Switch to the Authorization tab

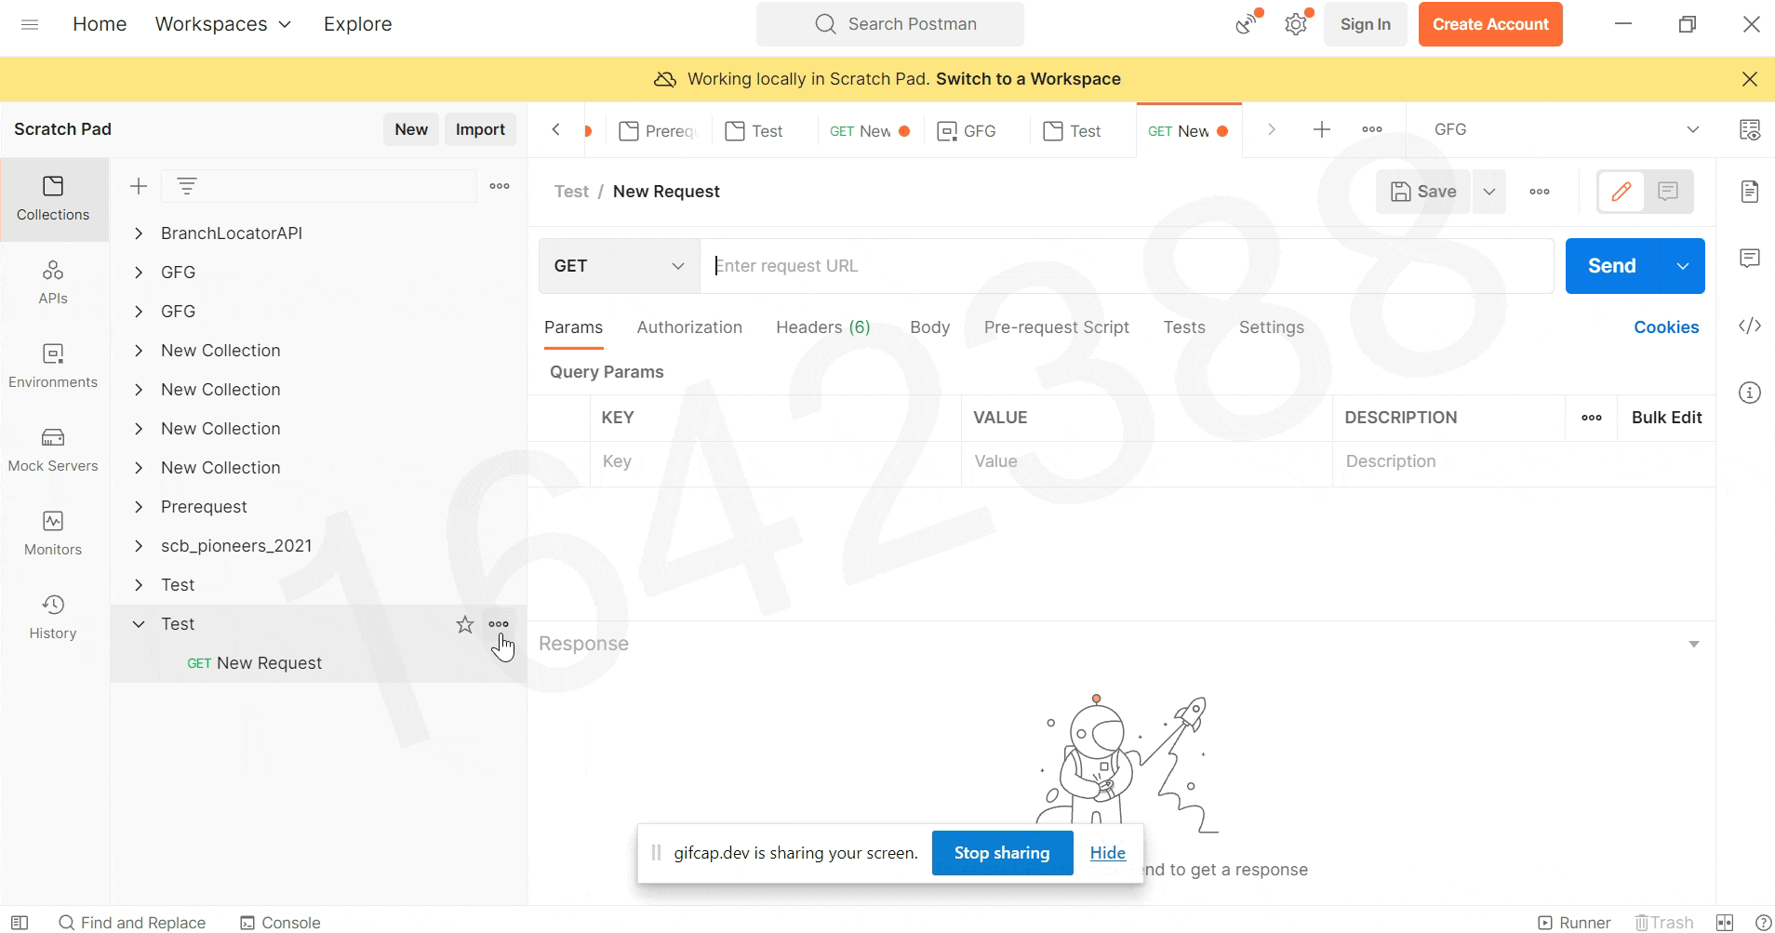point(689,327)
